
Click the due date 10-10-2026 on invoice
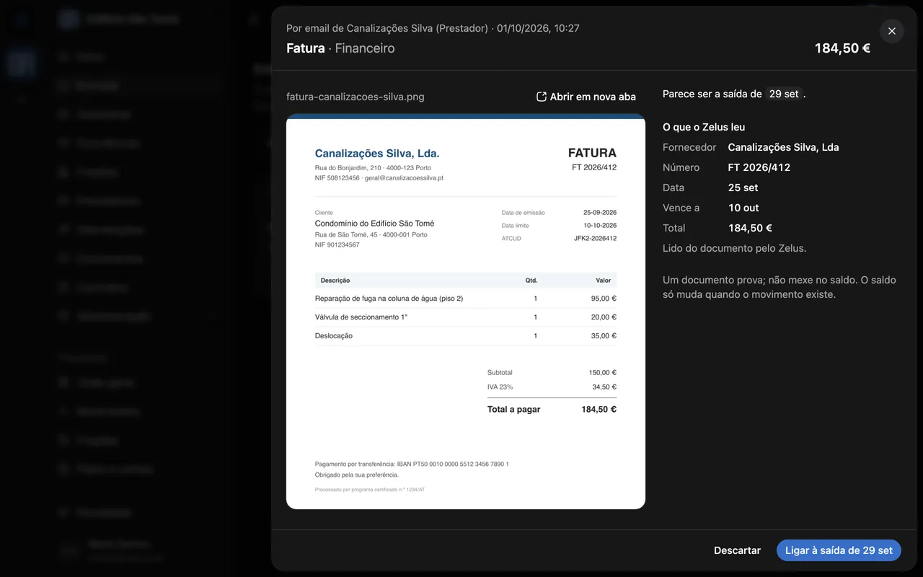click(x=600, y=226)
